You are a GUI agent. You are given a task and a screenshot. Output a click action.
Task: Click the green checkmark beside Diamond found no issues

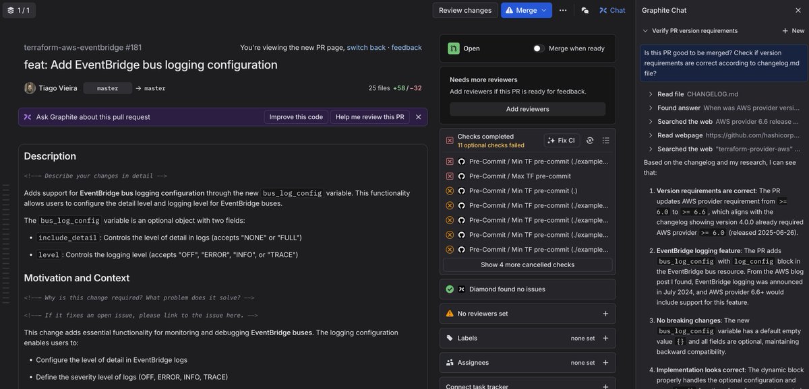tap(450, 289)
